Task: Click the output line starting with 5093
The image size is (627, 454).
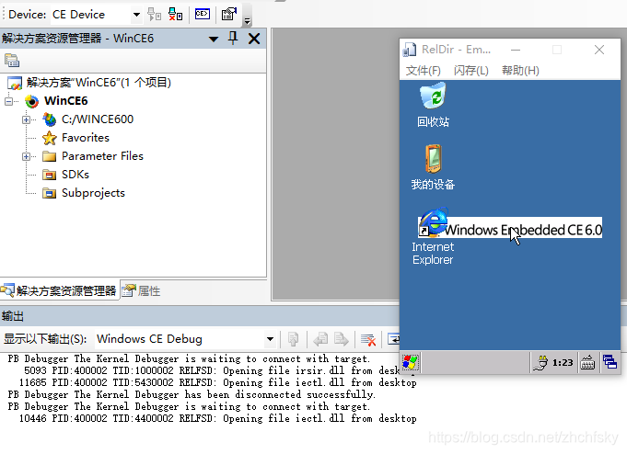Action: pyautogui.click(x=212, y=370)
